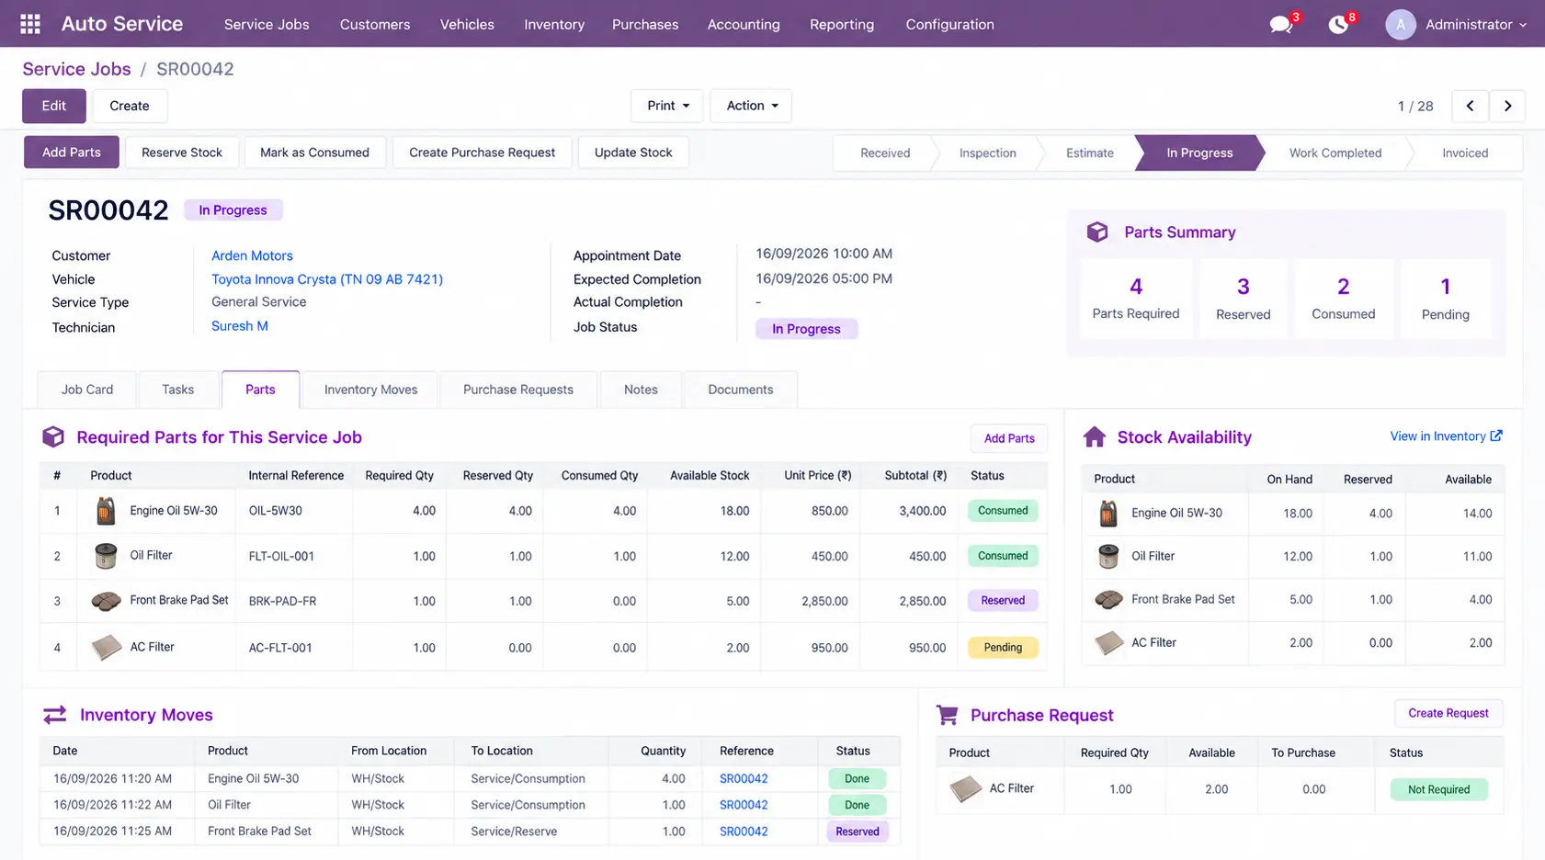Click the Create Request button
Screen dimensions: 1545x860
[1448, 713]
